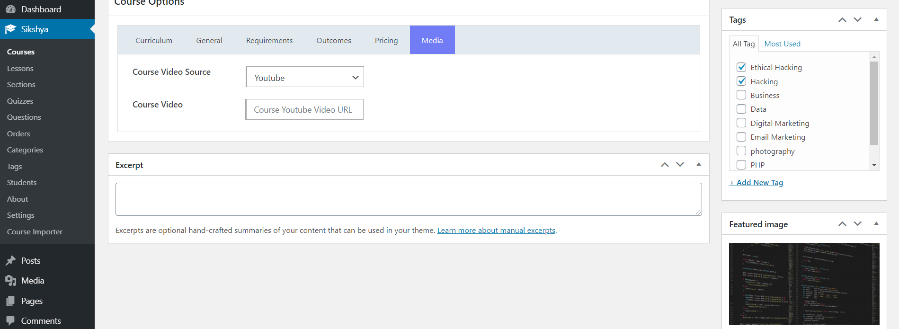This screenshot has width=899, height=329.
Task: Open Orders in sidebar
Action: 18,134
